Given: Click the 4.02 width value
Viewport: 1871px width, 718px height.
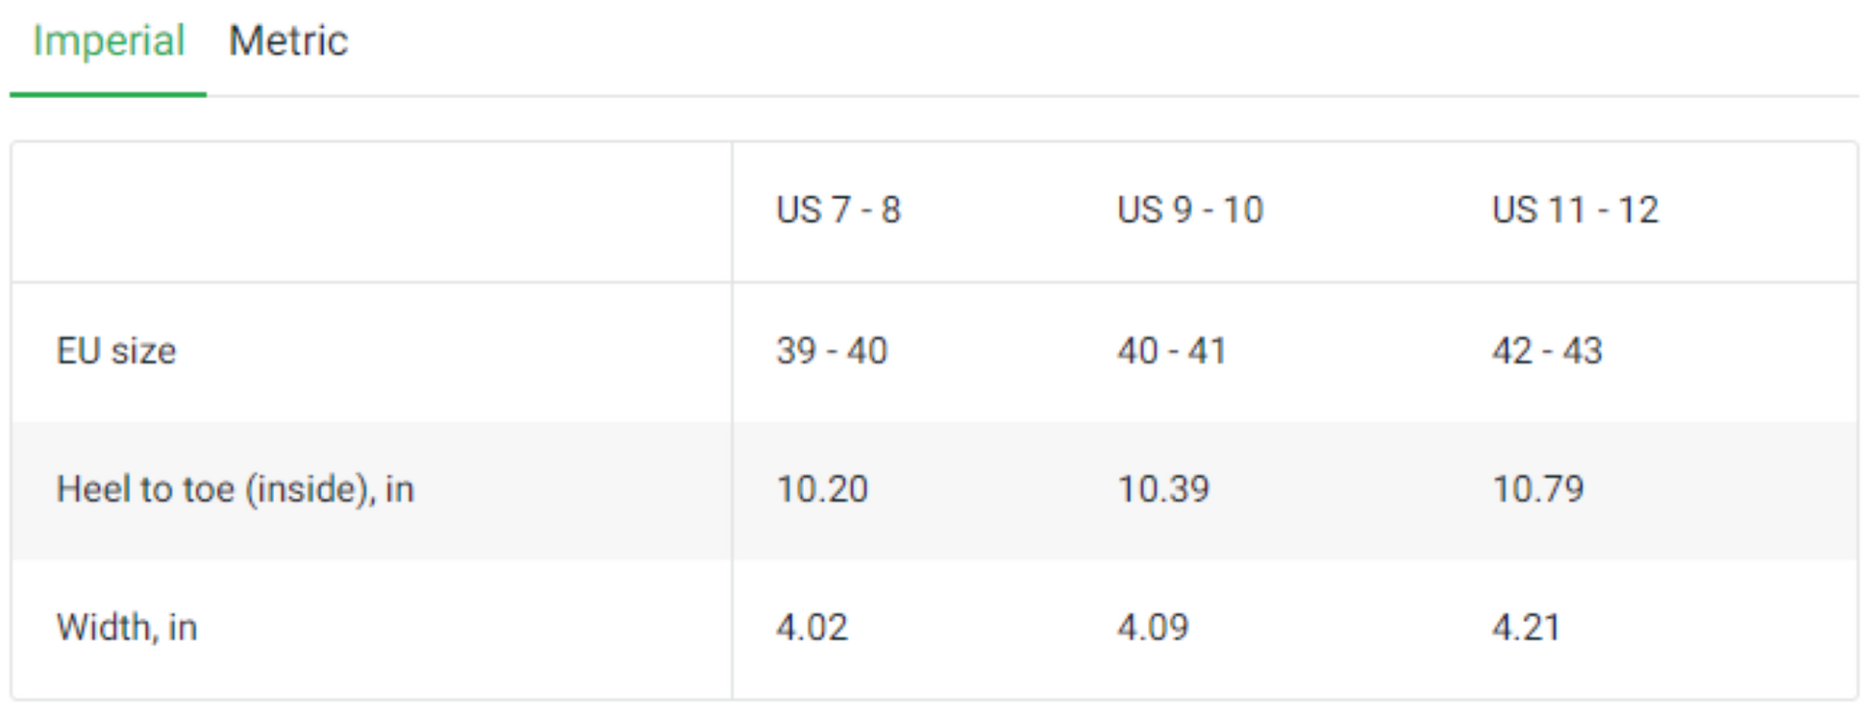Looking at the screenshot, I should (811, 628).
